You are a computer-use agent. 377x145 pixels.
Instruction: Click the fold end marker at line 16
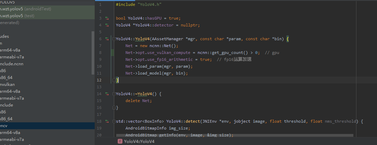pos(114,108)
